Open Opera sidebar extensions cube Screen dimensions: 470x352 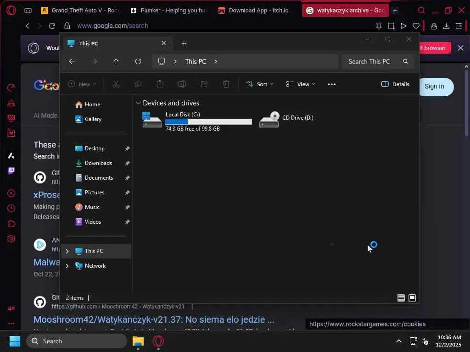click(11, 224)
